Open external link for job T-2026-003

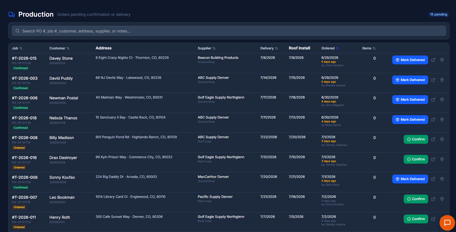(433, 80)
